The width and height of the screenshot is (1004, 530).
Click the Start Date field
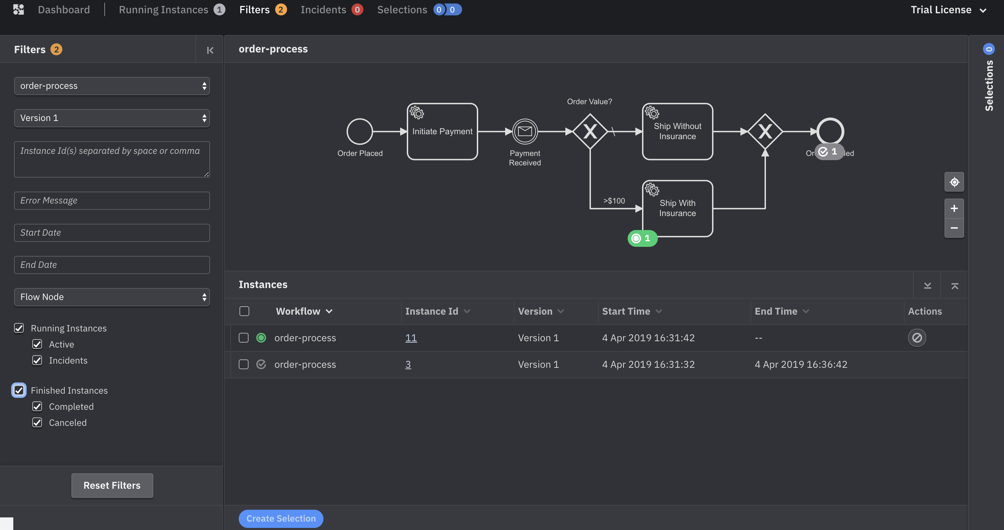pyautogui.click(x=112, y=232)
